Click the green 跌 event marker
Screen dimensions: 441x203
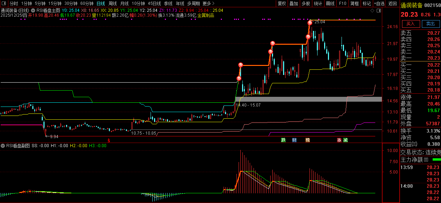[283, 140]
